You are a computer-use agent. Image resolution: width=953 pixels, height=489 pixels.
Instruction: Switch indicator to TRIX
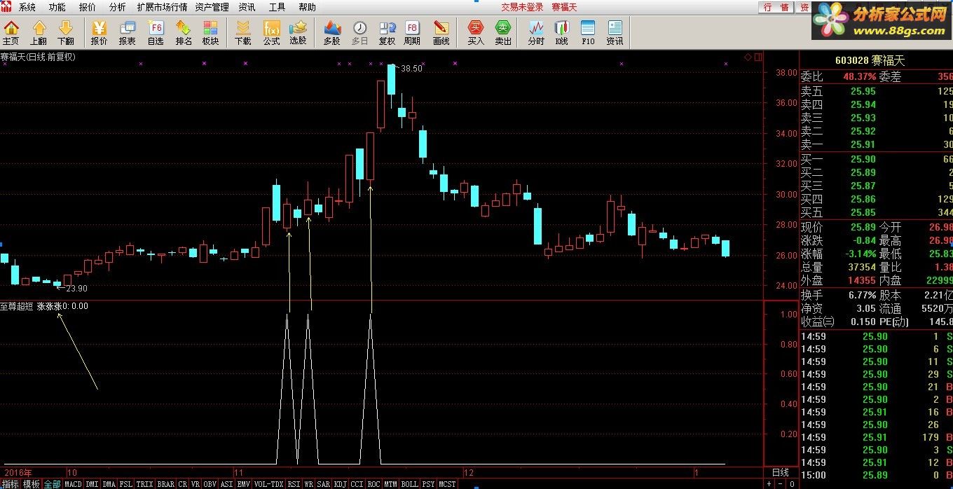(144, 484)
